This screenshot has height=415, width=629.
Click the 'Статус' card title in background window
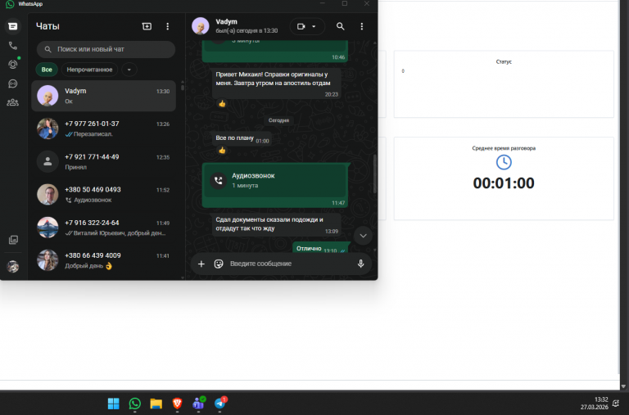pos(504,61)
